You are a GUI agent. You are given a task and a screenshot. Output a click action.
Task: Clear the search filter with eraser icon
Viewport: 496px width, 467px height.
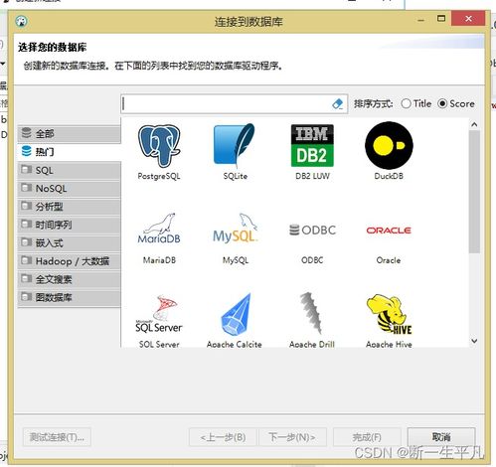click(337, 104)
